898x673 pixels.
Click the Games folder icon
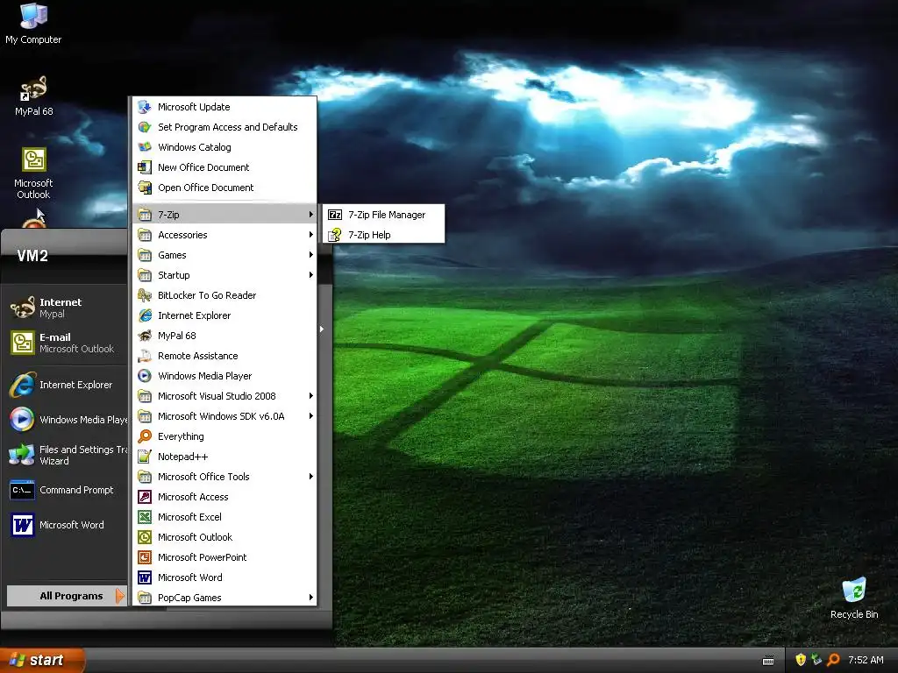click(145, 255)
